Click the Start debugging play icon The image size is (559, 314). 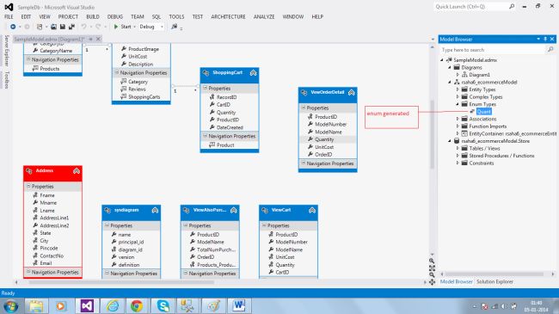[x=116, y=27]
